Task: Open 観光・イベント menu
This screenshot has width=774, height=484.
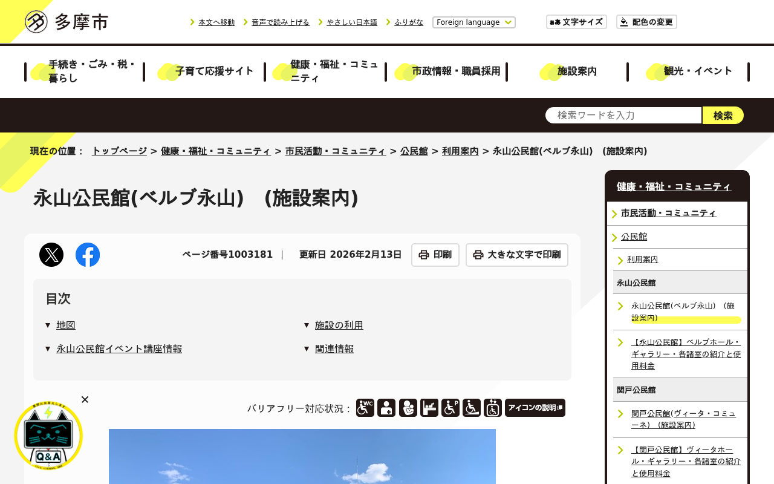Action: click(x=689, y=71)
